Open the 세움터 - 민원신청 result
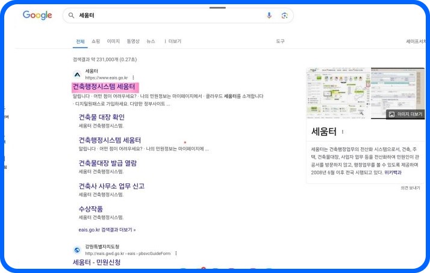This screenshot has height=273, width=430. point(96,262)
